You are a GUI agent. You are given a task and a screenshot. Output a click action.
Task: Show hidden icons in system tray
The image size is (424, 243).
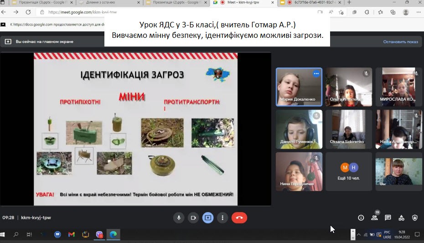coord(359,235)
